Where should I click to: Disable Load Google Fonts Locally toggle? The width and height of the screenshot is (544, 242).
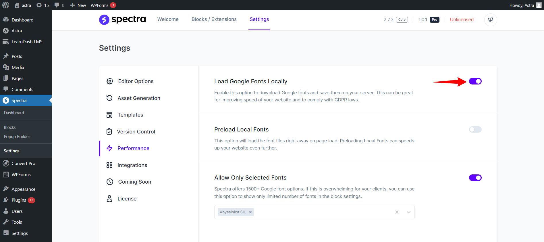pyautogui.click(x=475, y=81)
